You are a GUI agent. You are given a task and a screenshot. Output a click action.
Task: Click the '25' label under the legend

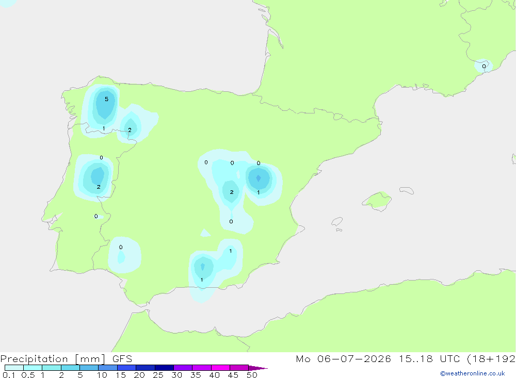click(158, 375)
